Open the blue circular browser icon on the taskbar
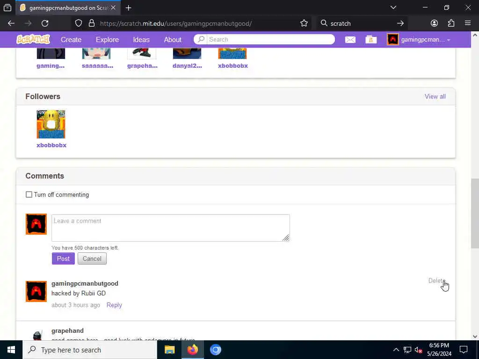Image resolution: width=479 pixels, height=359 pixels. 215,350
